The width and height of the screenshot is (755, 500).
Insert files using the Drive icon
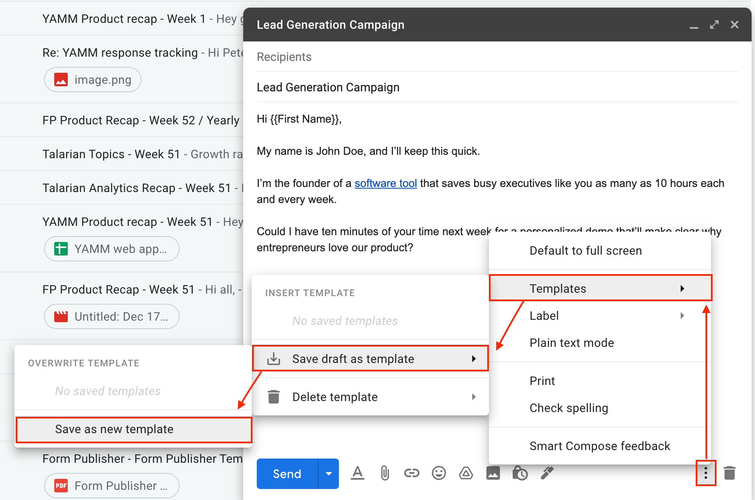tap(466, 473)
